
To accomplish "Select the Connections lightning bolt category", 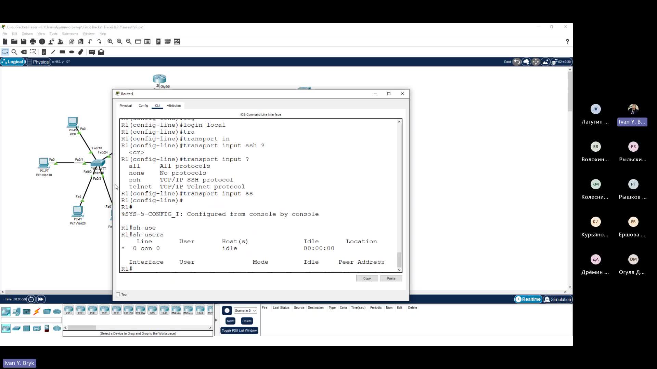I will click(x=37, y=312).
